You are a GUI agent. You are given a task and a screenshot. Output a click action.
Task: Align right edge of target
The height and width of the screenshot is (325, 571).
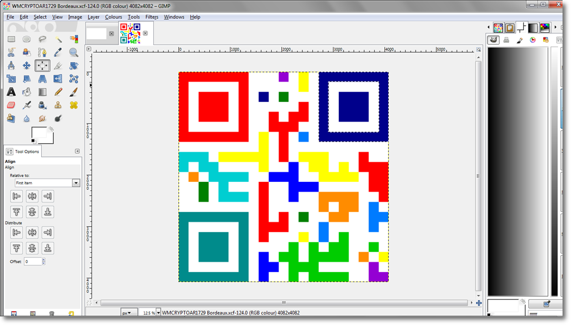point(48,196)
